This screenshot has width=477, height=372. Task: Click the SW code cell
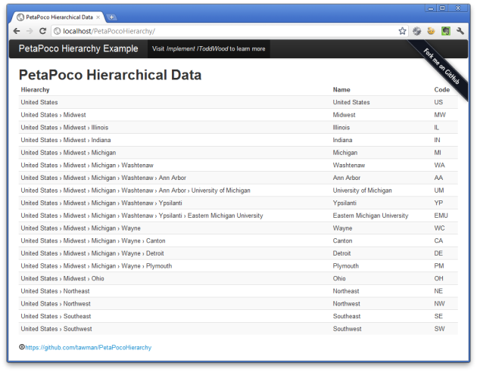[439, 329]
